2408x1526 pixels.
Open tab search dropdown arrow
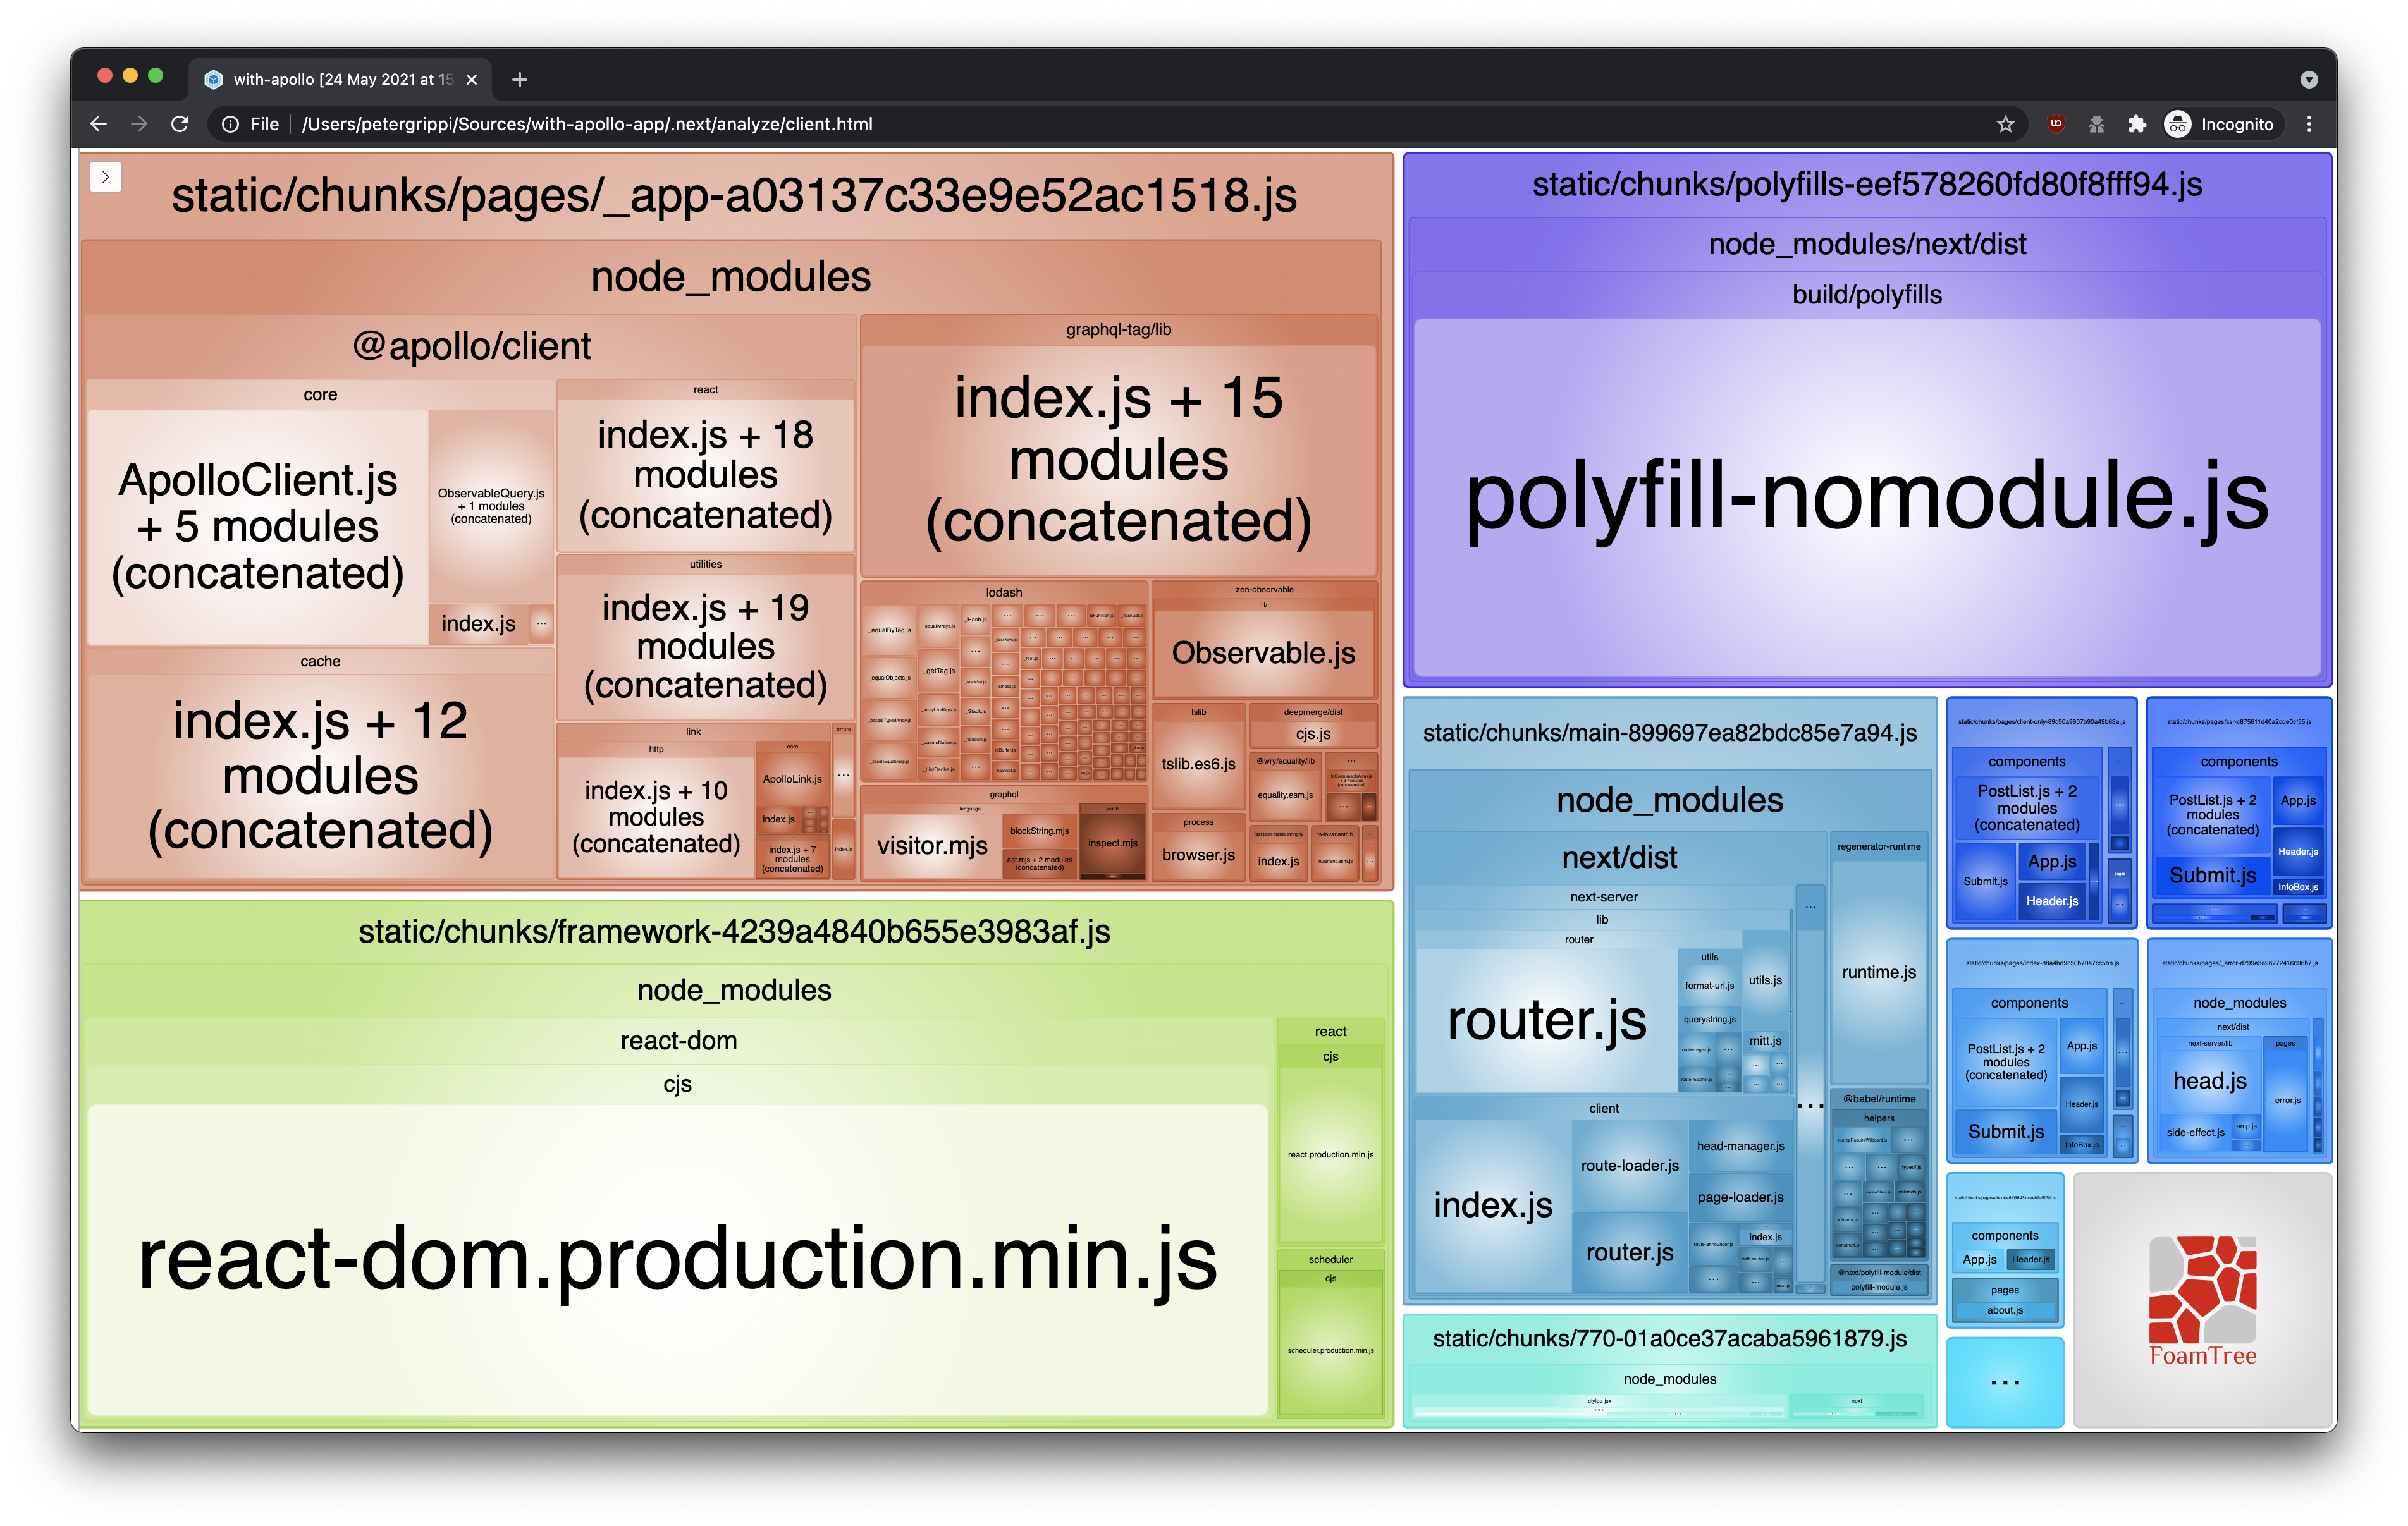point(2308,79)
